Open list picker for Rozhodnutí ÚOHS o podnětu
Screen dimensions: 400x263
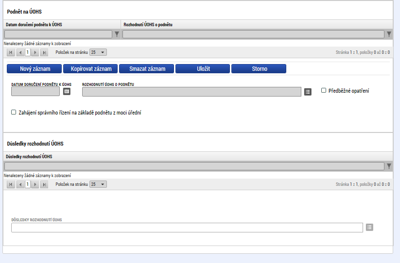[x=308, y=92]
